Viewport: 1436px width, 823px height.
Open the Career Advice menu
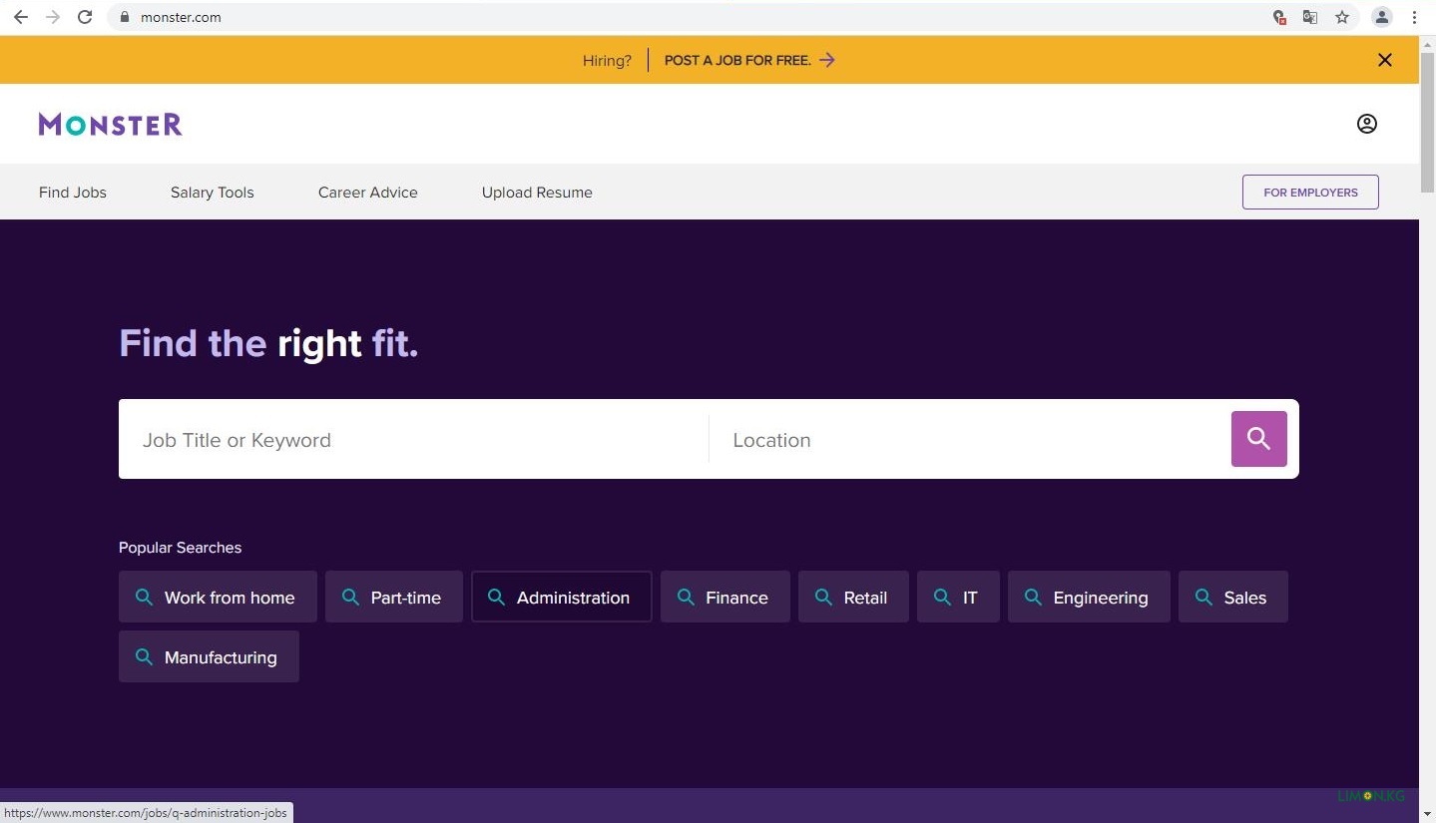368,193
